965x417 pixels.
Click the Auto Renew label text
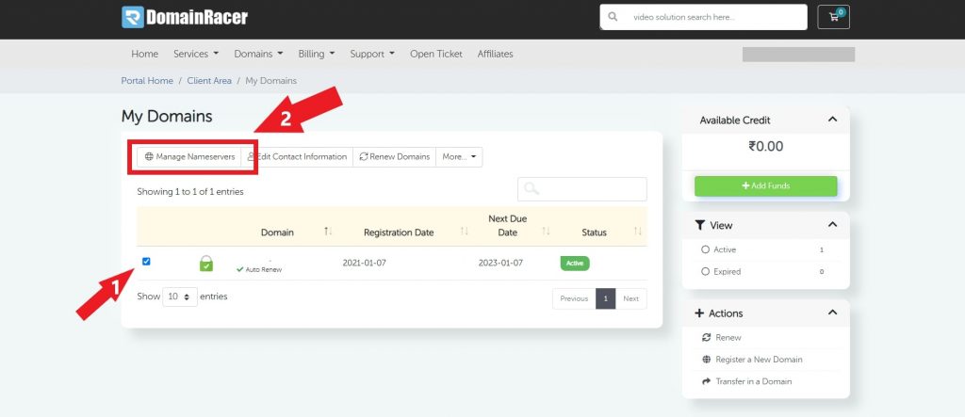[x=264, y=269]
